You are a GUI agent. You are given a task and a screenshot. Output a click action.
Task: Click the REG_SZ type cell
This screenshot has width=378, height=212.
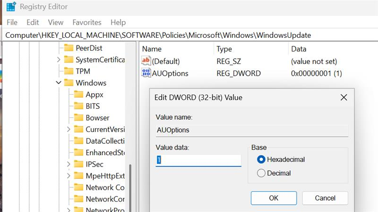click(229, 61)
